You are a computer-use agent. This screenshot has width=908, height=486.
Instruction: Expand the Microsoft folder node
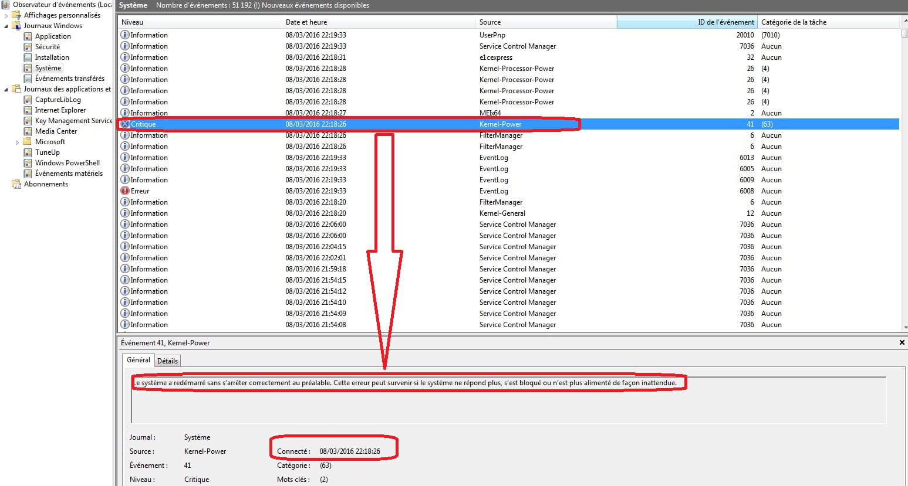point(17,142)
